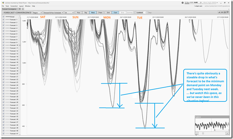Click the Explorer overview slider handle
Image resolution: width=233 pixels, height=139 pixels.
(203, 133)
